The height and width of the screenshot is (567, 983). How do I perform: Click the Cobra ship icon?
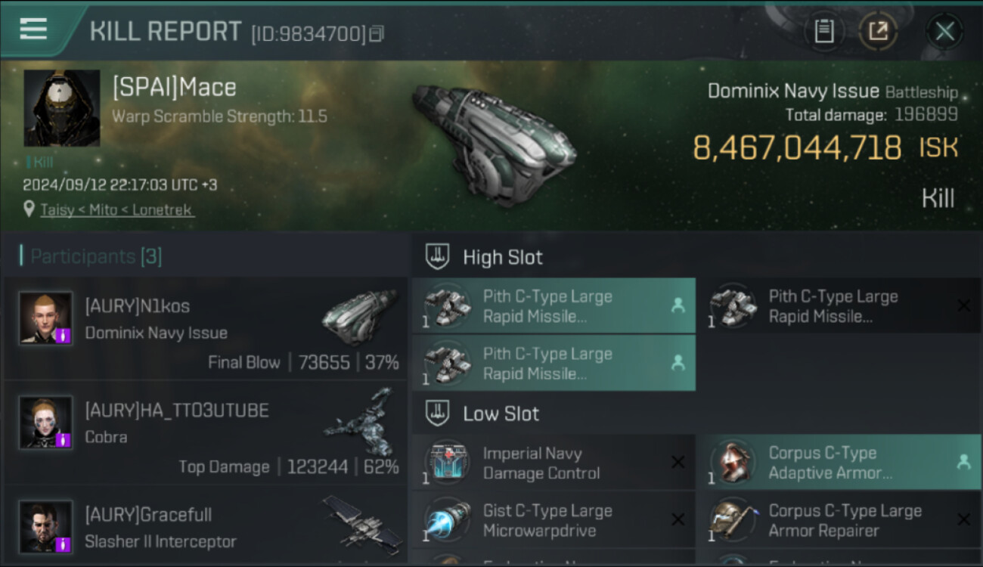tap(360, 420)
